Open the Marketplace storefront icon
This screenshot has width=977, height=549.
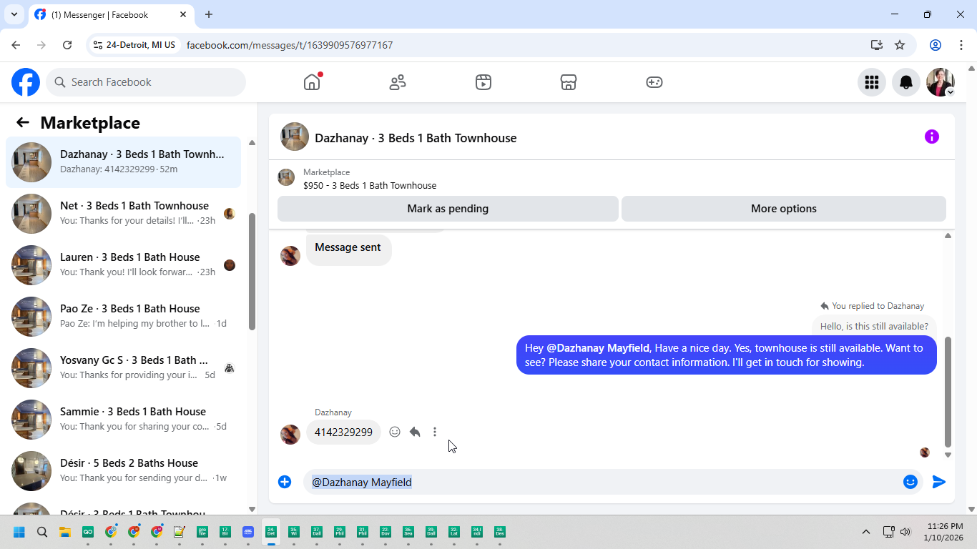click(569, 82)
